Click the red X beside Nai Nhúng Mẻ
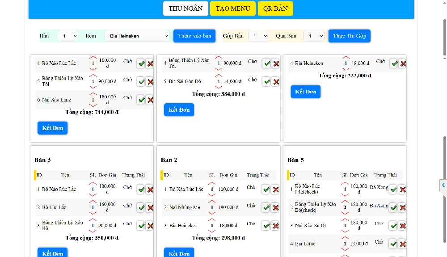This screenshot has width=447, height=257. click(x=275, y=208)
